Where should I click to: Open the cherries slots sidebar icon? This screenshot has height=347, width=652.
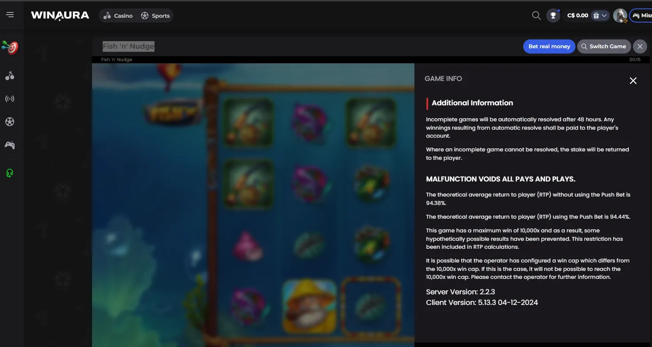(x=10, y=76)
